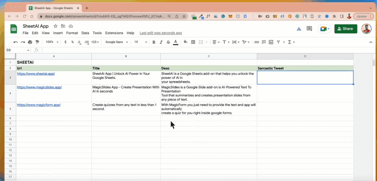Open the View menu
Image resolution: width=377 pixels, height=181 pixels.
[x=46, y=33]
